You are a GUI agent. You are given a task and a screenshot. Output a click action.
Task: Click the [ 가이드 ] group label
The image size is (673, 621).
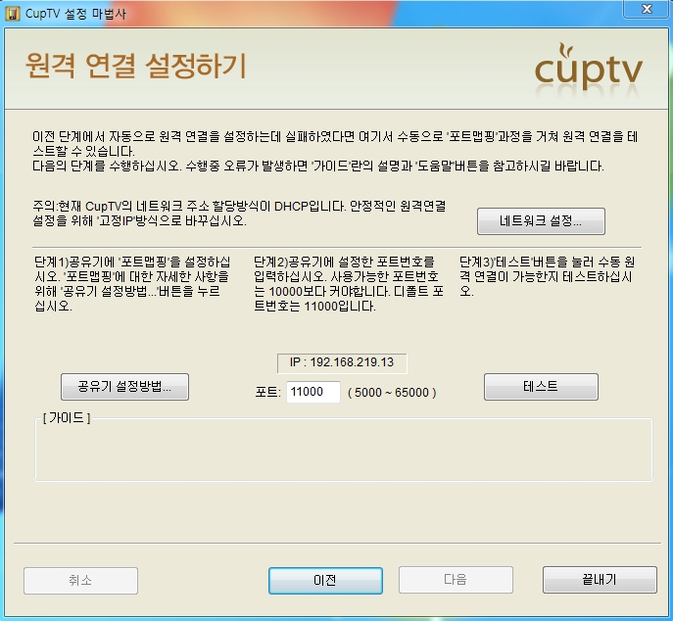pos(67,417)
